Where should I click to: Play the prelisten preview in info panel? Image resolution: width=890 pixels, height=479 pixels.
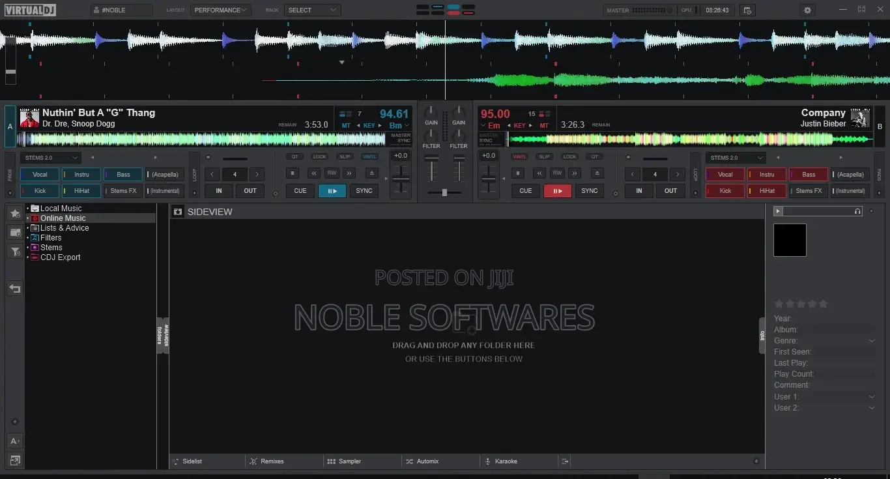tap(778, 211)
